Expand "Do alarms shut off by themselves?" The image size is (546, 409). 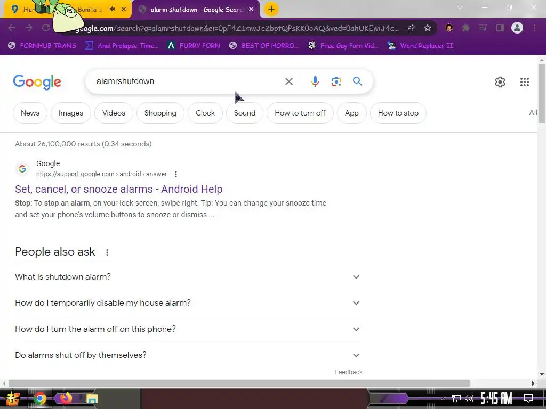[188, 355]
